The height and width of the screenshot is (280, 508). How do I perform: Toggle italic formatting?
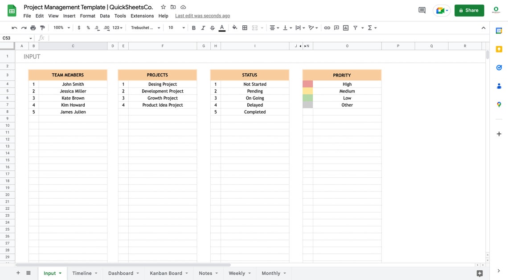pyautogui.click(x=203, y=27)
